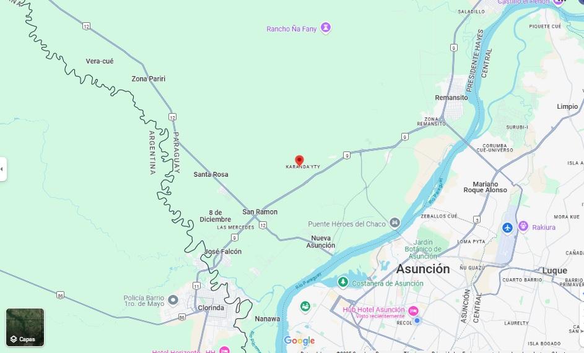The height and width of the screenshot is (353, 584).
Task: Expand the collapsed side panel arrow
Action: coord(2,169)
